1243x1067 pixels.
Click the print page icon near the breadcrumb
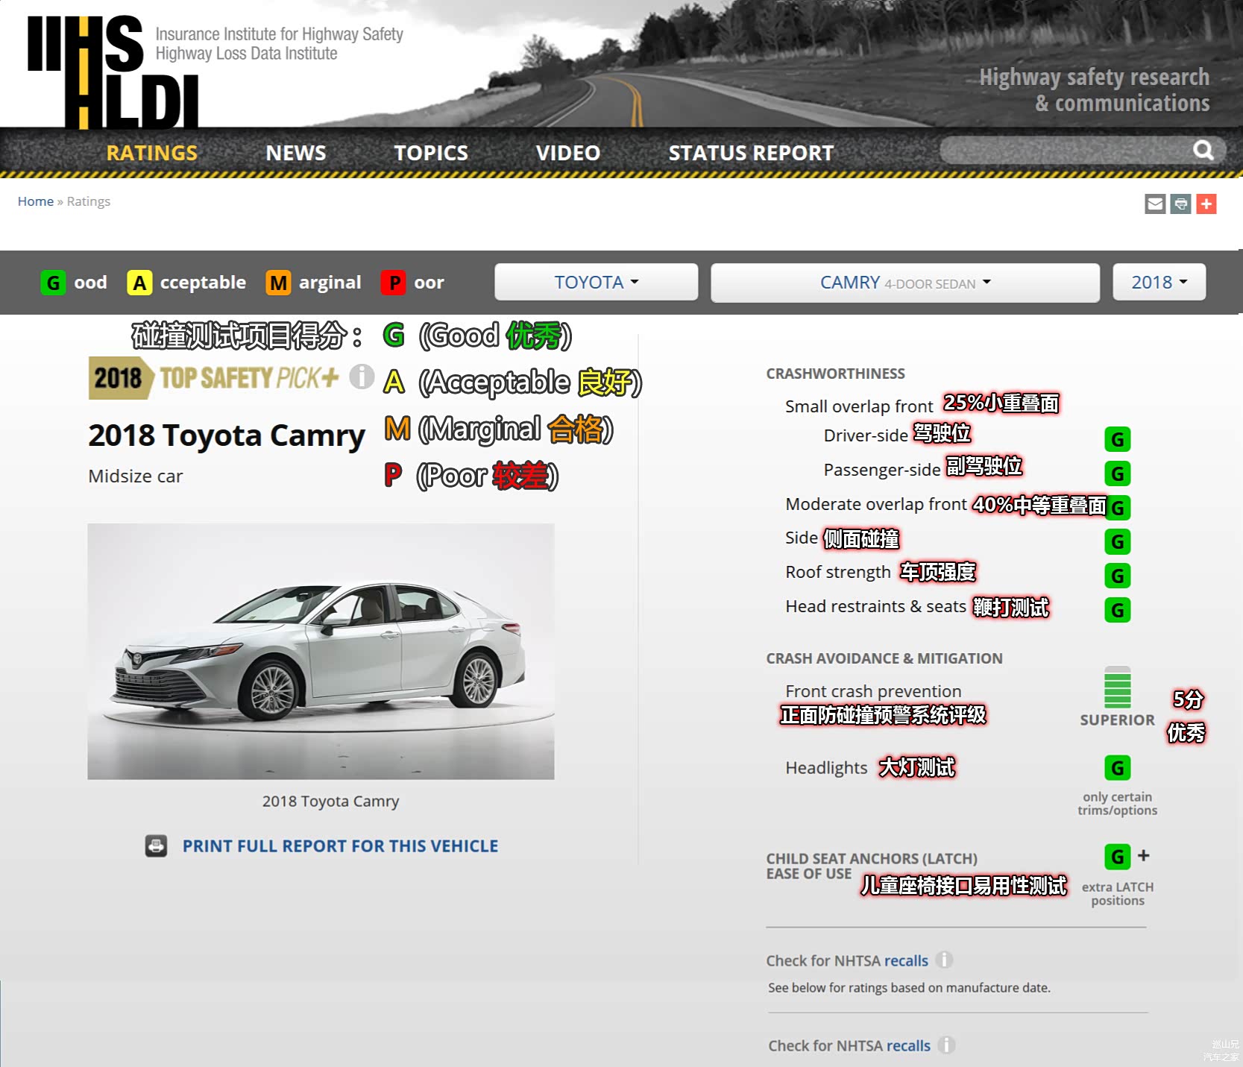1180,204
